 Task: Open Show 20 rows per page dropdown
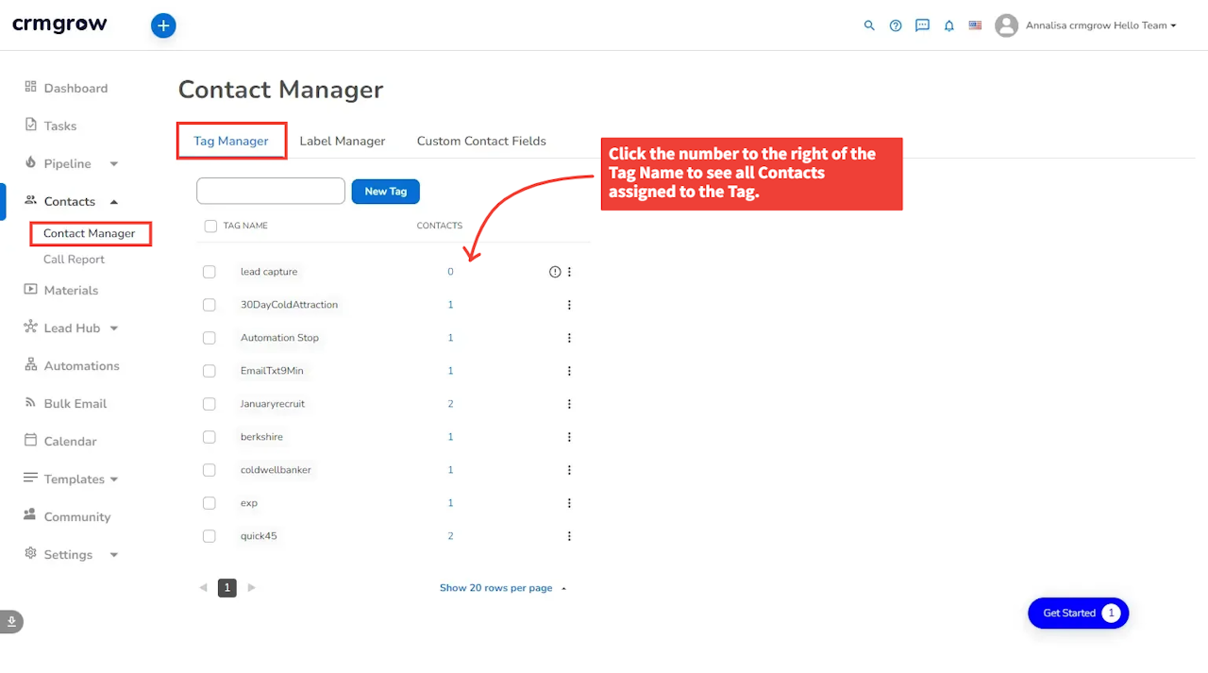click(502, 588)
